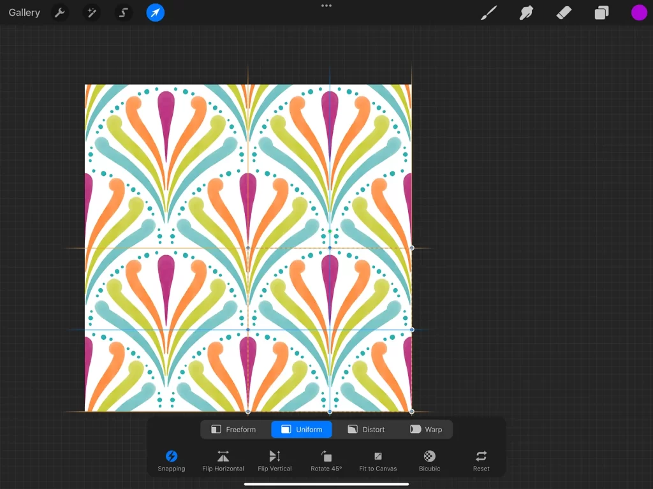
Task: Switch to Distort transform mode
Action: [366, 430]
